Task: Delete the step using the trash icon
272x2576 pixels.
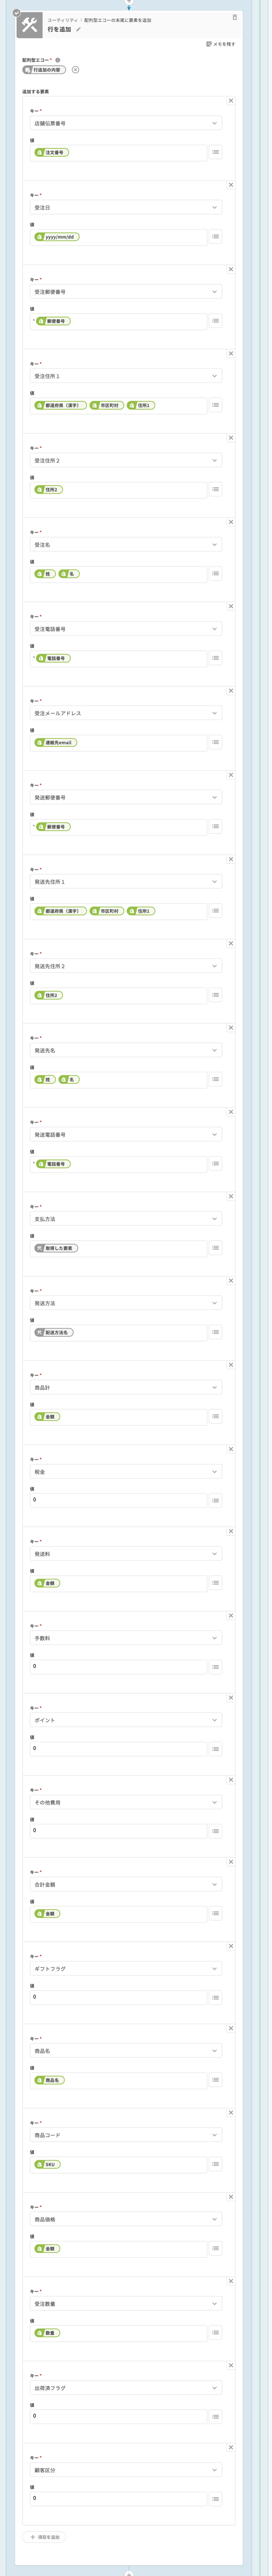Action: pos(235,17)
